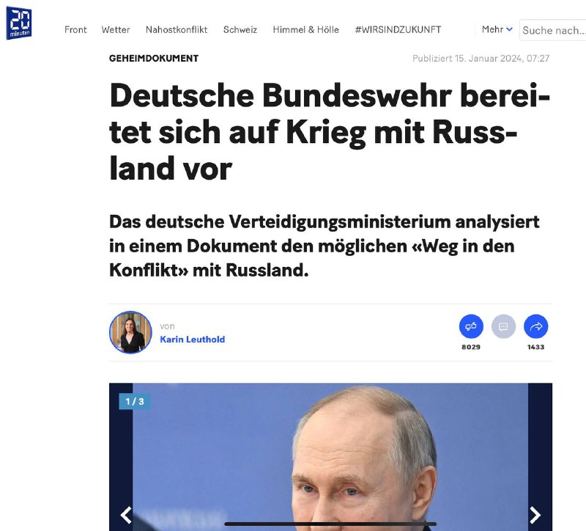This screenshot has height=531, width=586.
Task: Expand the Mehr dropdown menu
Action: coord(497,29)
